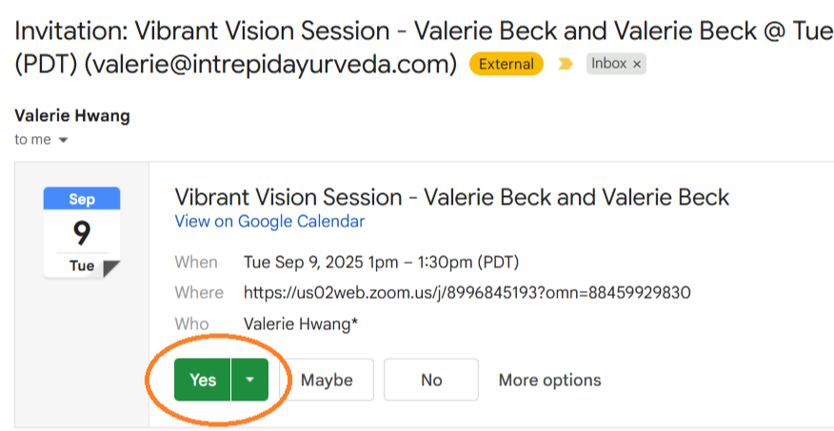834x431 pixels.
Task: Click the "Who" field label
Action: click(191, 323)
